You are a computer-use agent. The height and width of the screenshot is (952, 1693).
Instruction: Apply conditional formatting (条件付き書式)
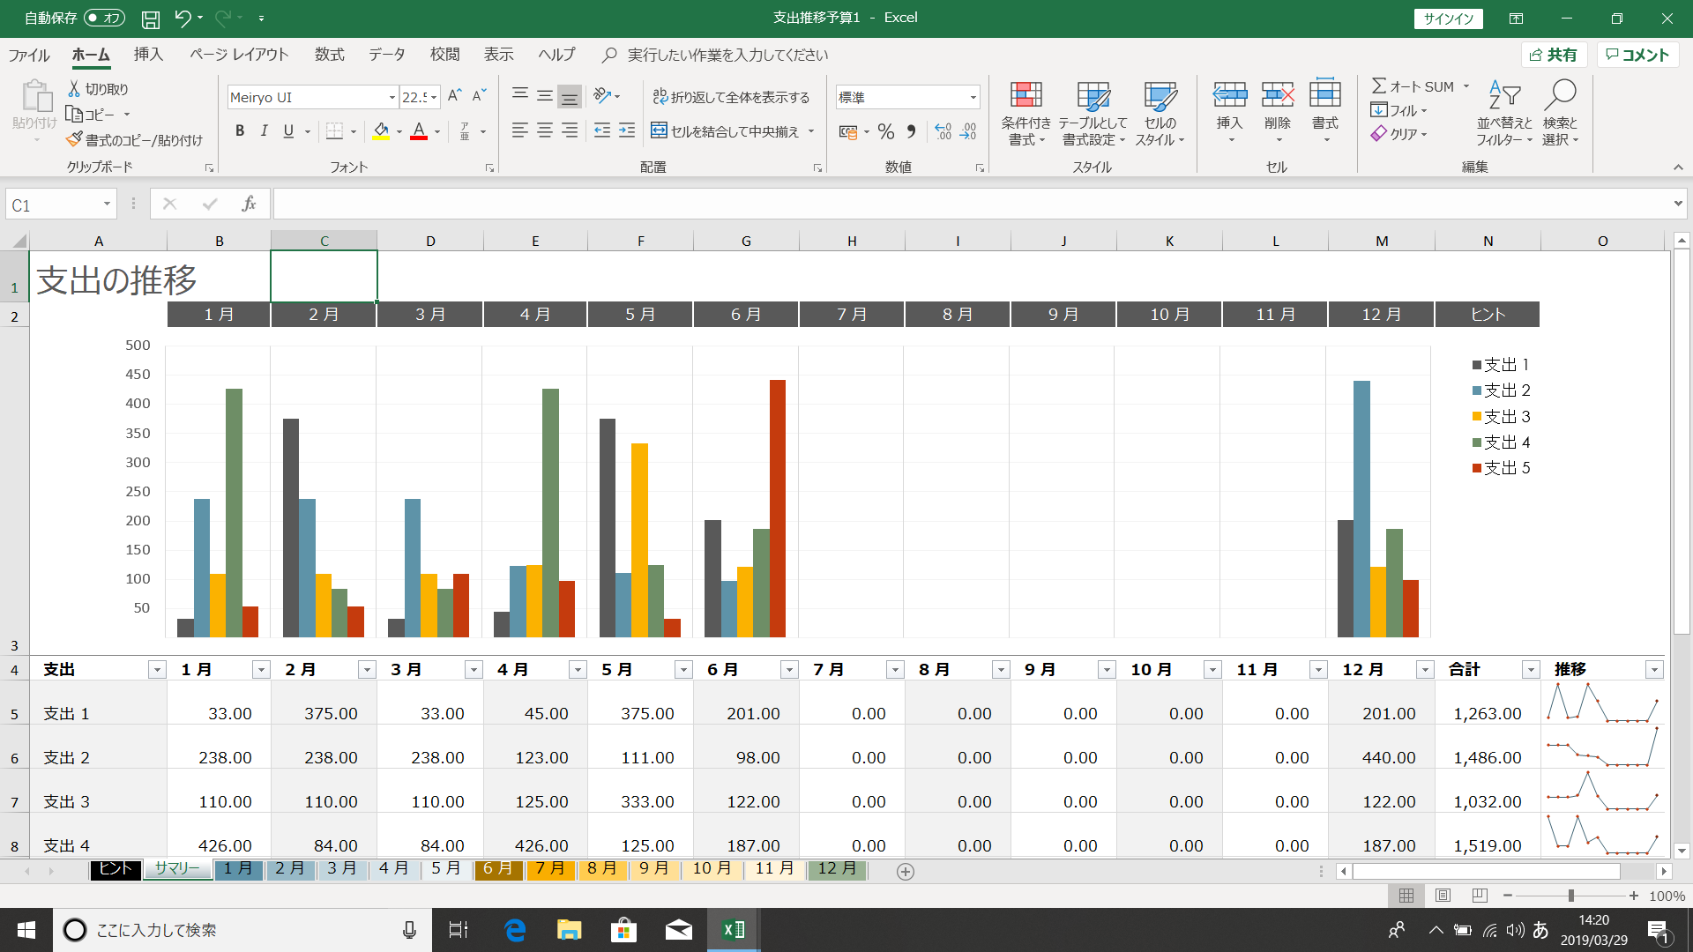(x=1025, y=115)
